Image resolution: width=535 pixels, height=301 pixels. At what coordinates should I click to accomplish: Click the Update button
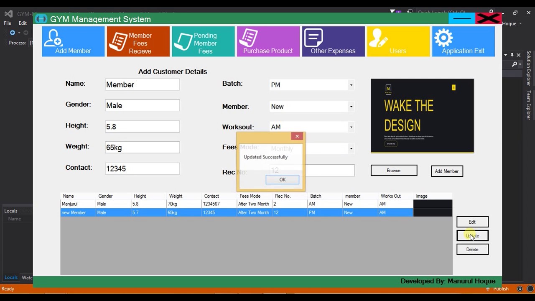pyautogui.click(x=472, y=236)
